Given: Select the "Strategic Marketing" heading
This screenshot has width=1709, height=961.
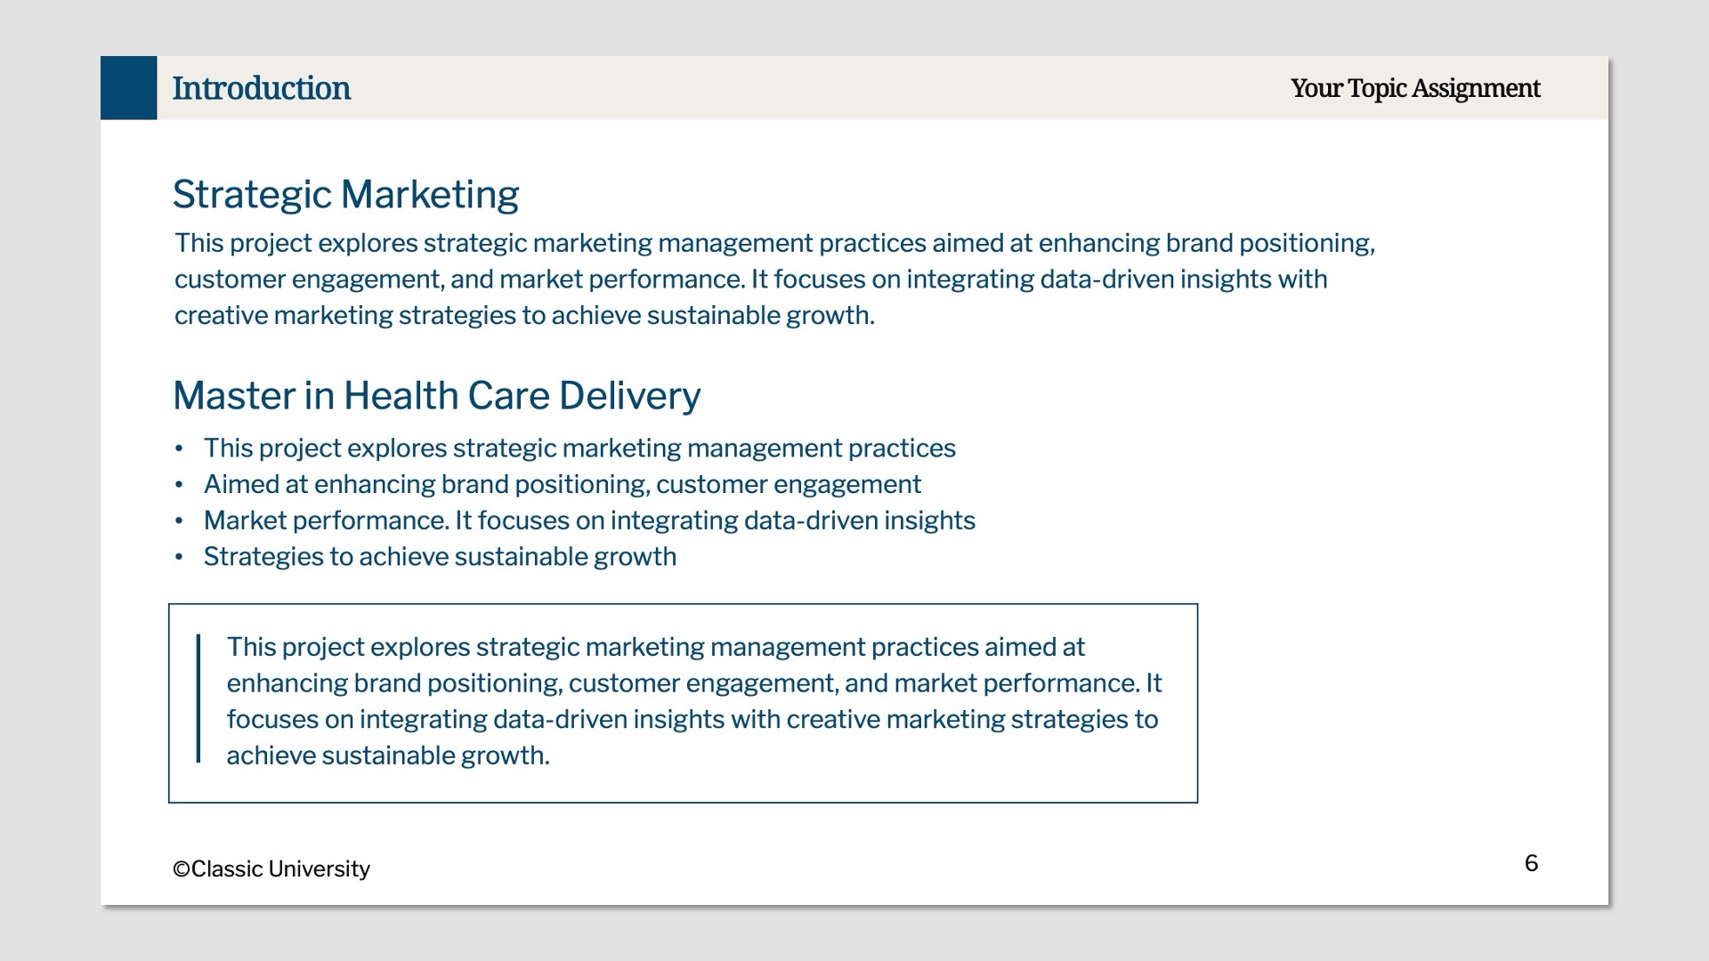Looking at the screenshot, I should tap(345, 195).
